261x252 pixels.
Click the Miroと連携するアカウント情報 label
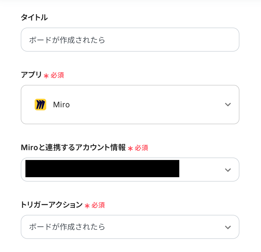point(73,148)
